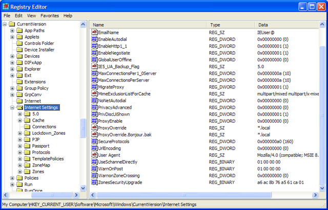Click value list horizontal scroll right arrow
The height and width of the screenshot is (210, 328).
point(315,195)
